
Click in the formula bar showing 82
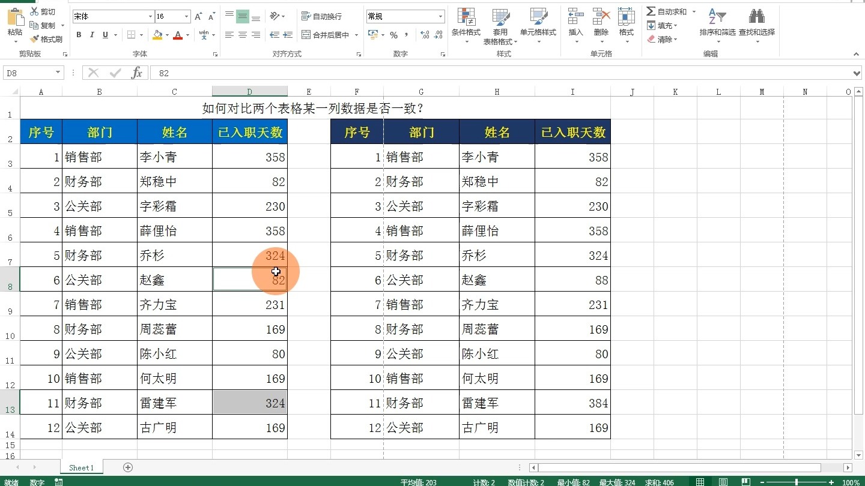(x=505, y=73)
